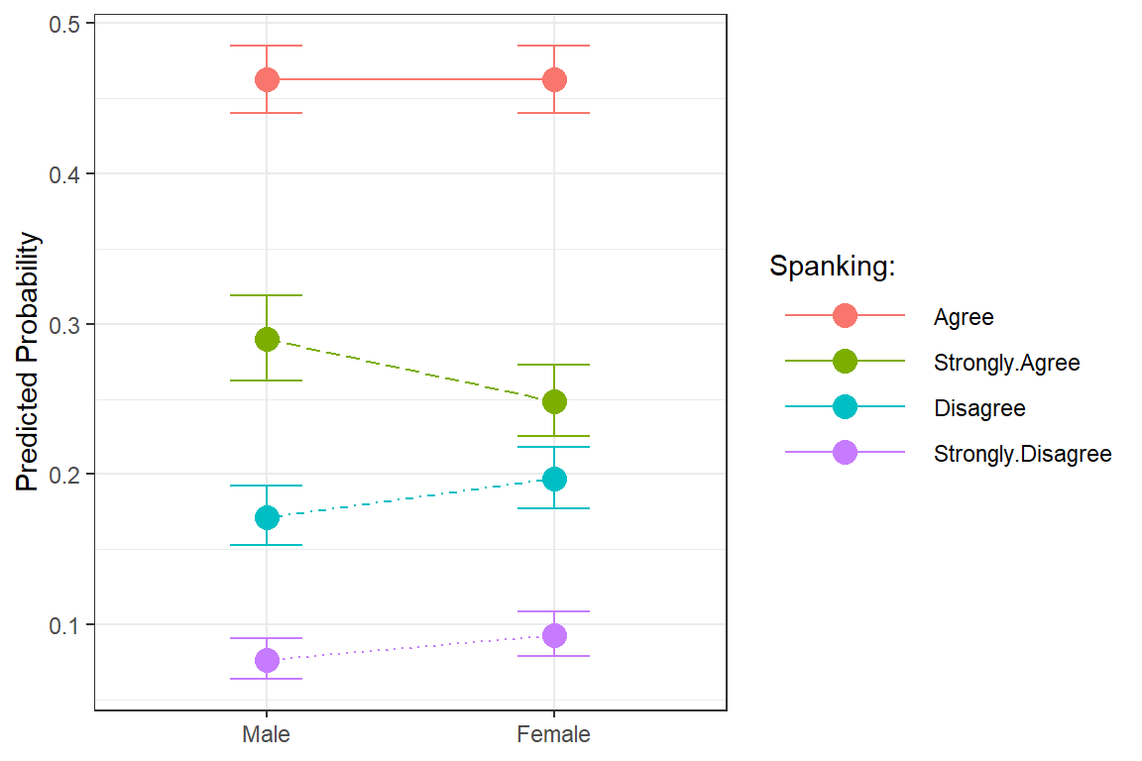Select the Strongly.Agree point for Male
The width and height of the screenshot is (1142, 761).
[x=267, y=339]
